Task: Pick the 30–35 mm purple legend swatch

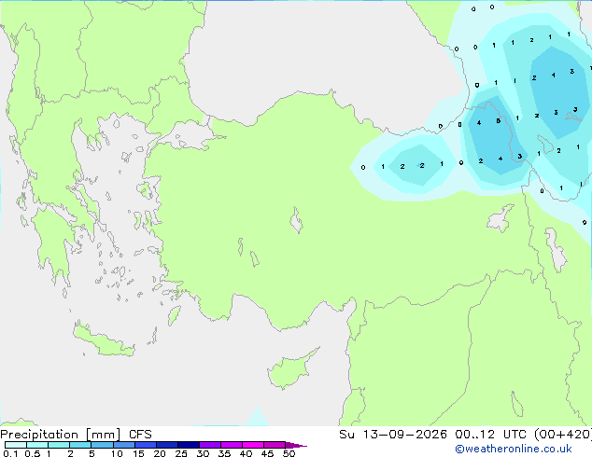Action: tap(210, 445)
